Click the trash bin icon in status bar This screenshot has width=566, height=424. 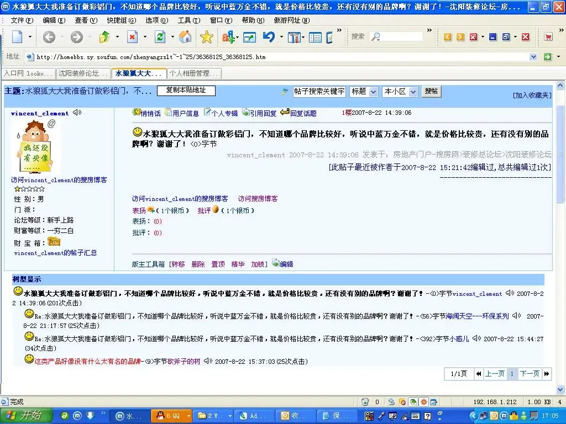[x=365, y=402]
